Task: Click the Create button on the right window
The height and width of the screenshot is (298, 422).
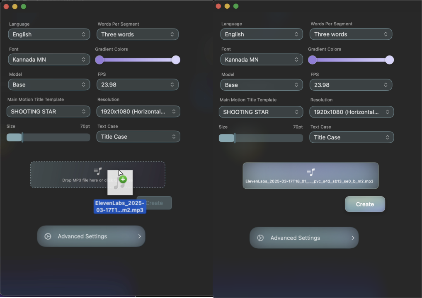Action: click(364, 204)
